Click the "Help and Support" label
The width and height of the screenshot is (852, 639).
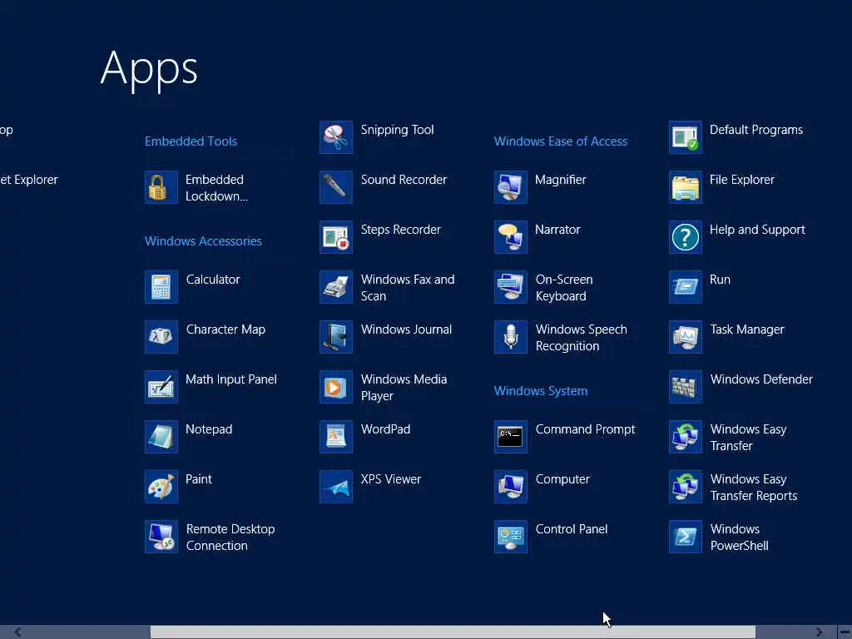pyautogui.click(x=757, y=230)
